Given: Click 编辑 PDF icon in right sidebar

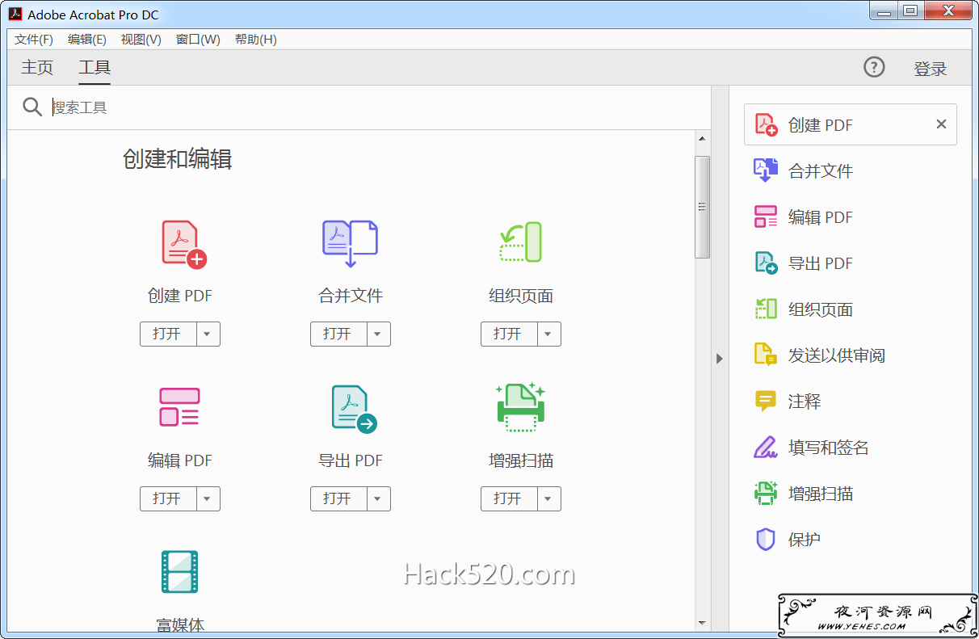Looking at the screenshot, I should 766,217.
